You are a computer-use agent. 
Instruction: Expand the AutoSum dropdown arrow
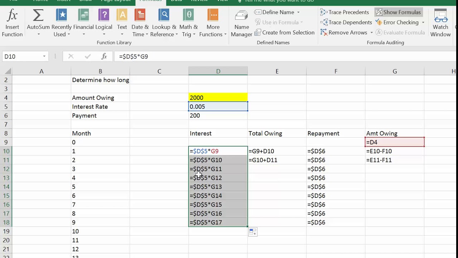coord(38,34)
